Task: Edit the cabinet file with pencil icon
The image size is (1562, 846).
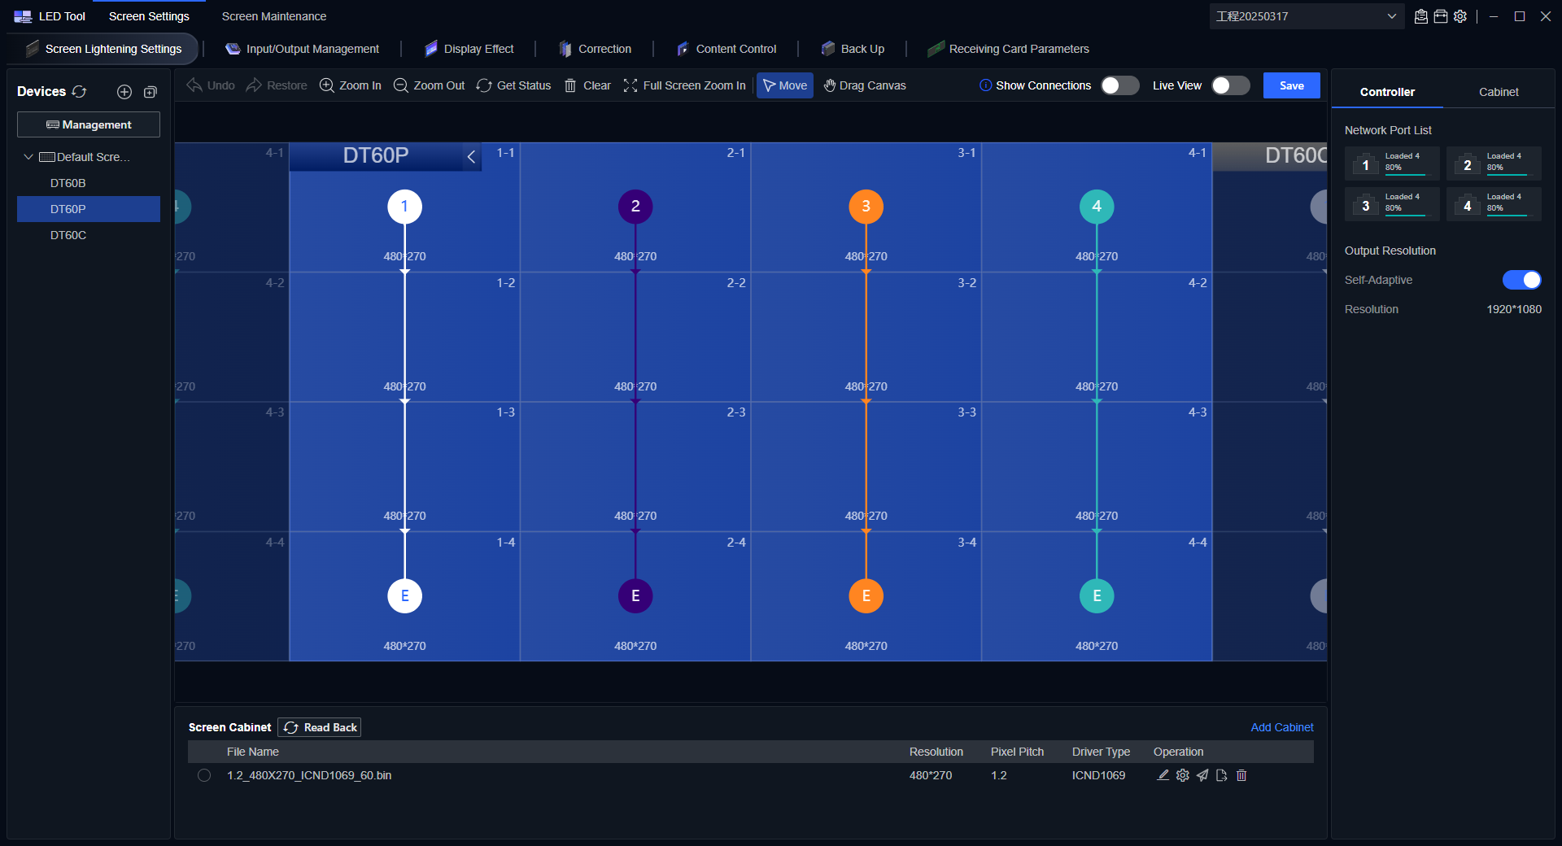Action: click(x=1163, y=775)
